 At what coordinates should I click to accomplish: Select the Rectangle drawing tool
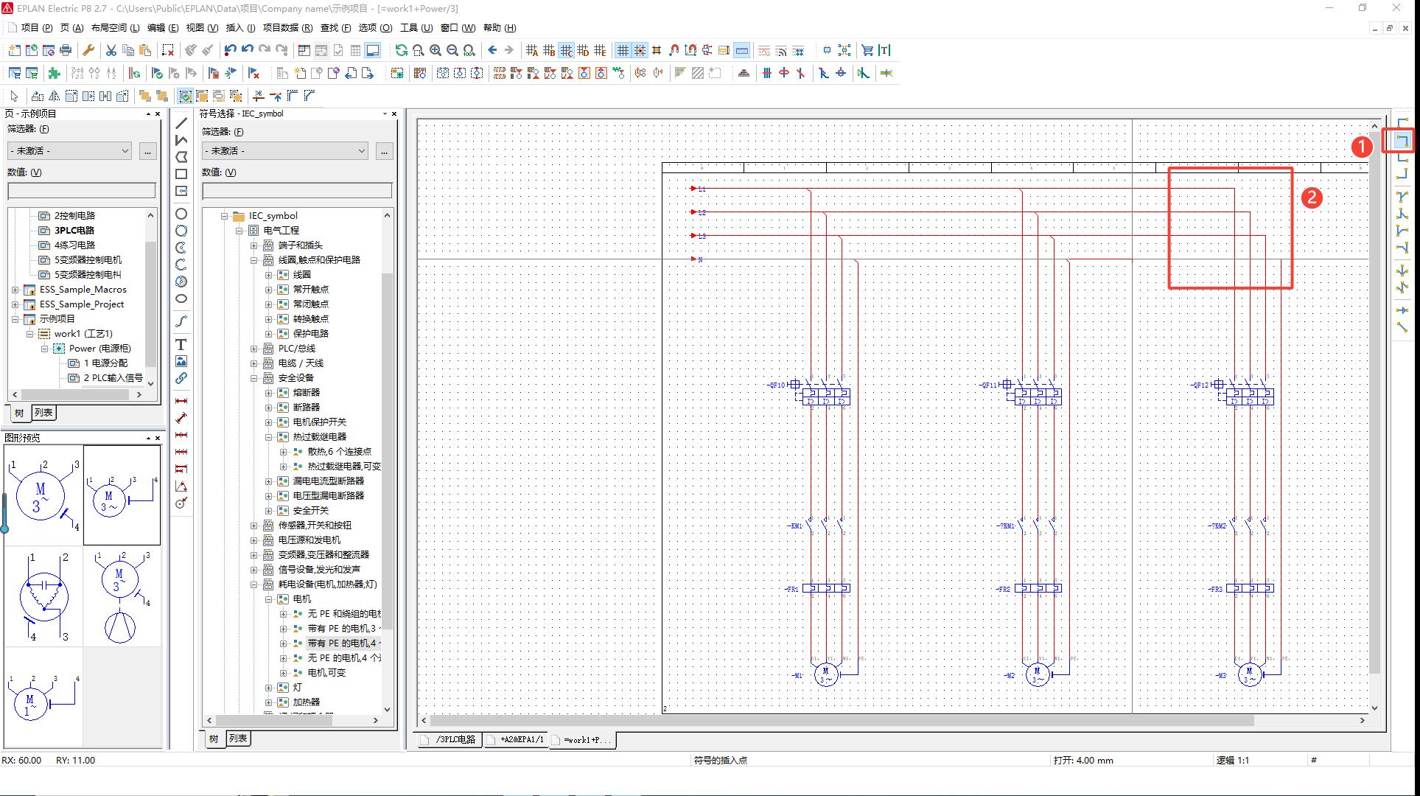[181, 174]
